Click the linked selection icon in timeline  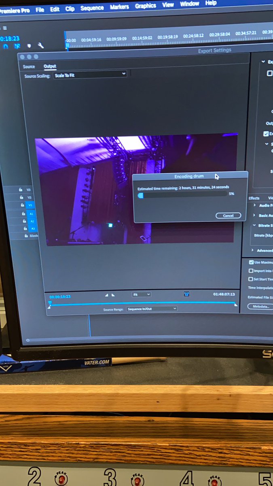tap(17, 46)
